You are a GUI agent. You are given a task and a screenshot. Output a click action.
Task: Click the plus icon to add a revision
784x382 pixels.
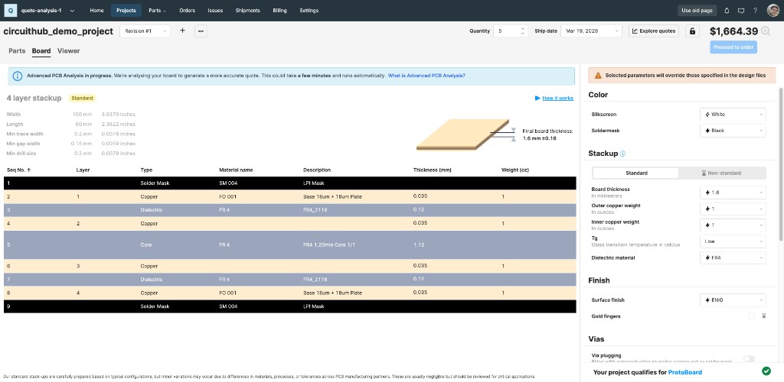coord(182,31)
